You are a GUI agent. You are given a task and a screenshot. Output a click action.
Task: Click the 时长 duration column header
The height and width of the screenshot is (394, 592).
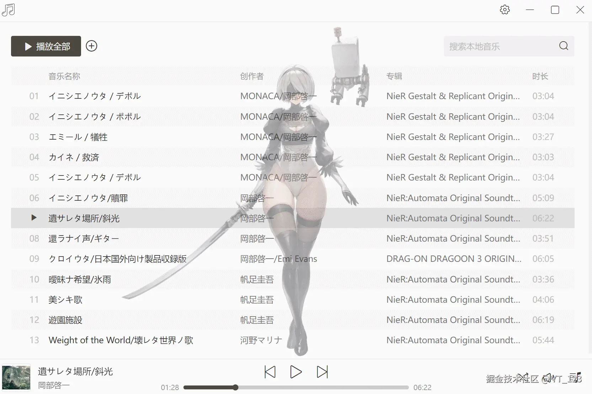(x=540, y=76)
